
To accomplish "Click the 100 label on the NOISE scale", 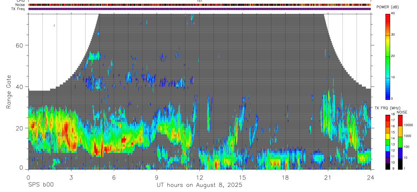I will (x=406, y=147).
